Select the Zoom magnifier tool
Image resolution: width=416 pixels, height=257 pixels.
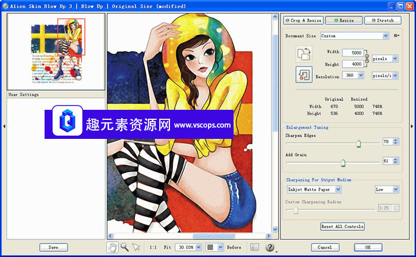(124, 247)
